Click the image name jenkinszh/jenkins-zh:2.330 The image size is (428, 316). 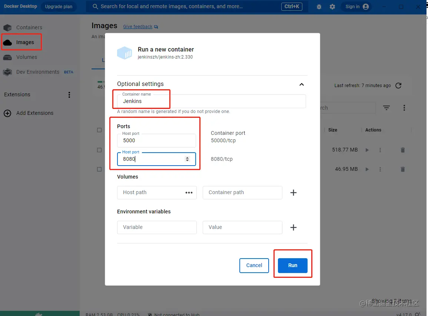(x=165, y=57)
